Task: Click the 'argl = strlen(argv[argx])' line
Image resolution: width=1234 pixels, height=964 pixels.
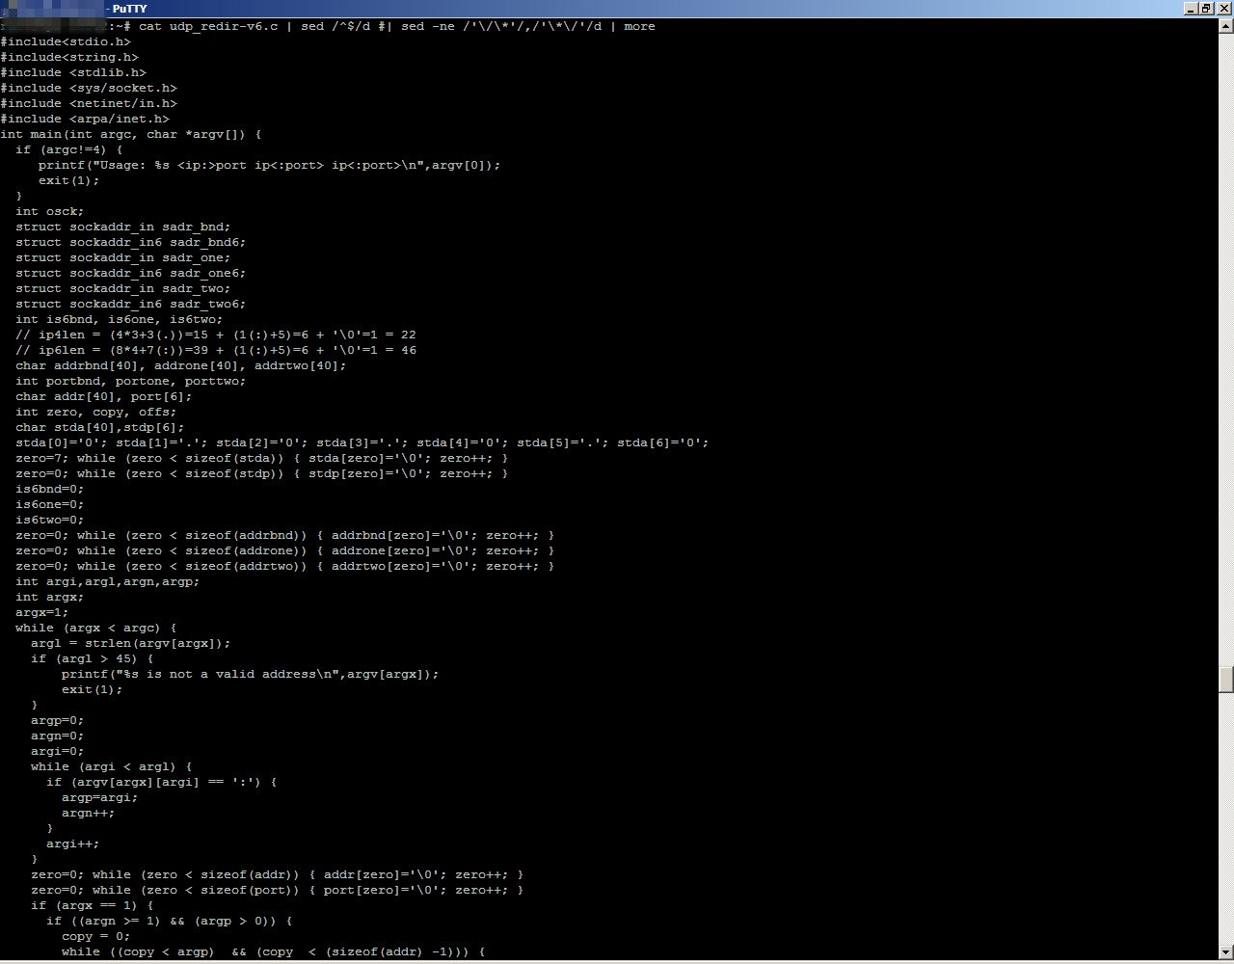Action: pos(130,643)
